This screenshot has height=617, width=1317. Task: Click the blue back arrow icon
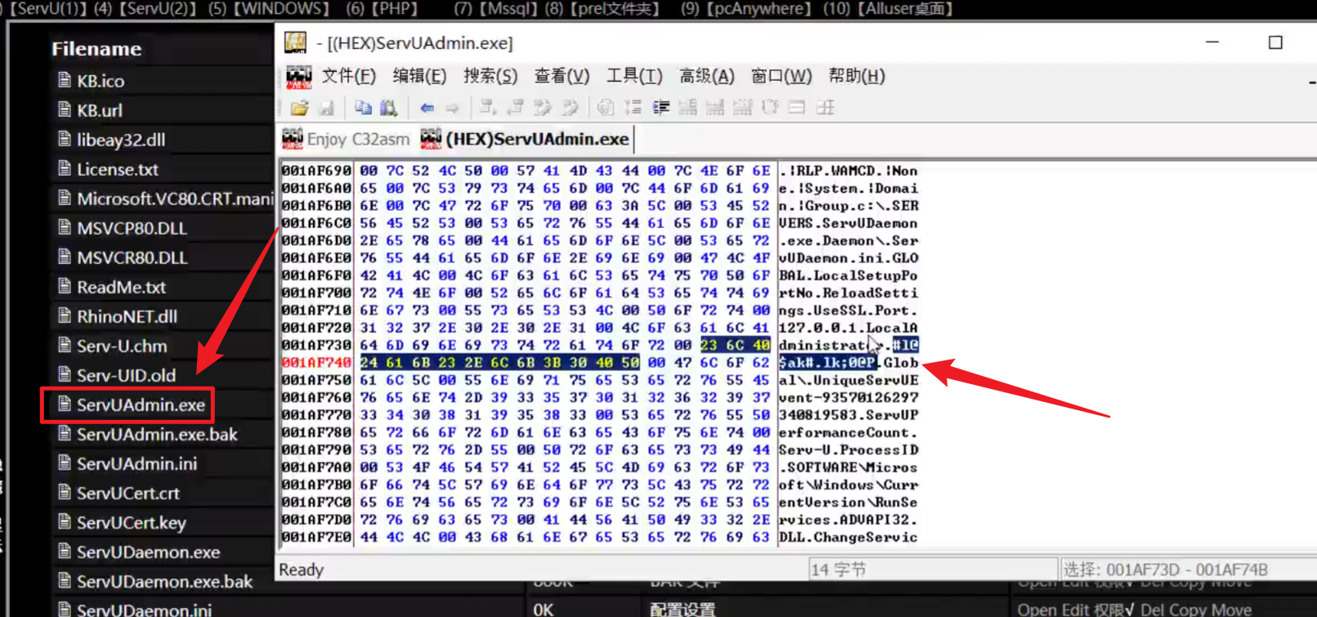[x=427, y=108]
